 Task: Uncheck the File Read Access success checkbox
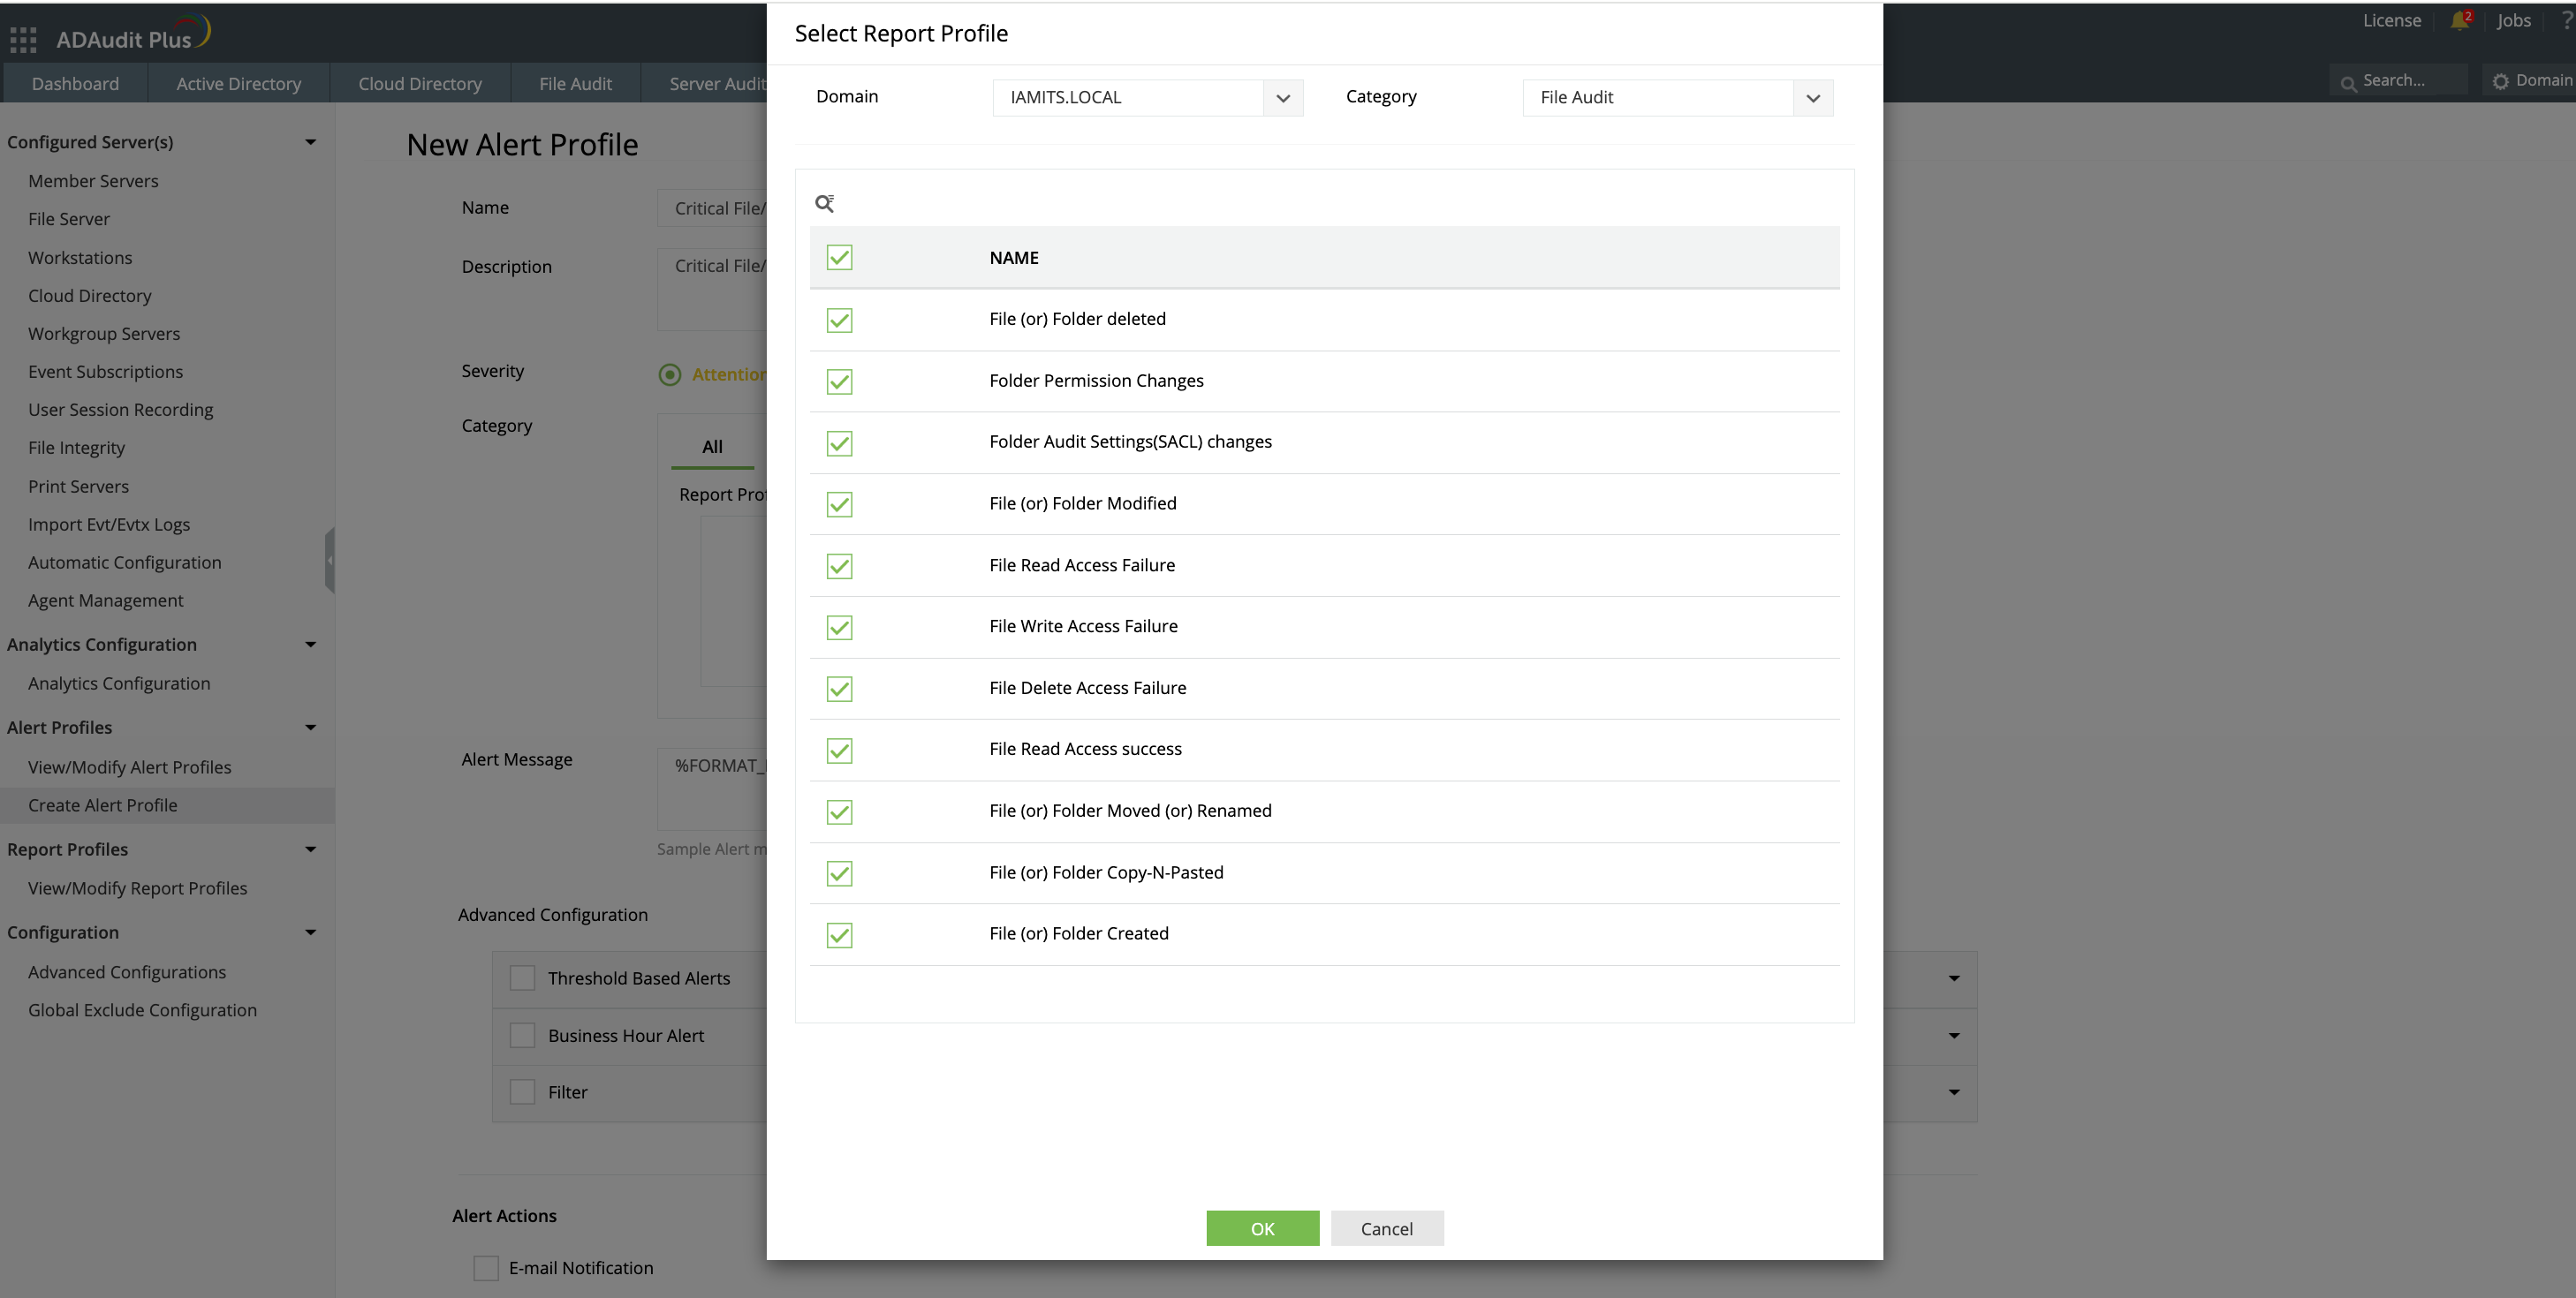[x=839, y=751]
